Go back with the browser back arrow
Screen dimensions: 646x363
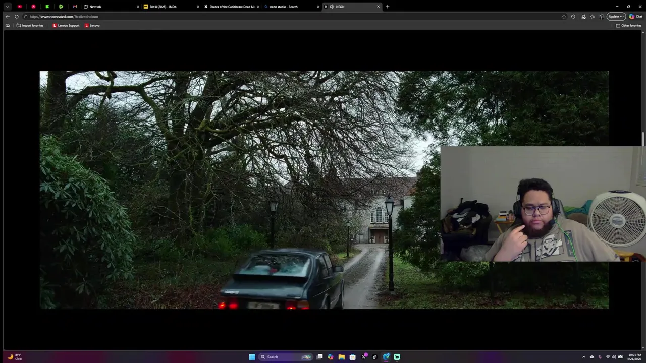click(x=7, y=17)
